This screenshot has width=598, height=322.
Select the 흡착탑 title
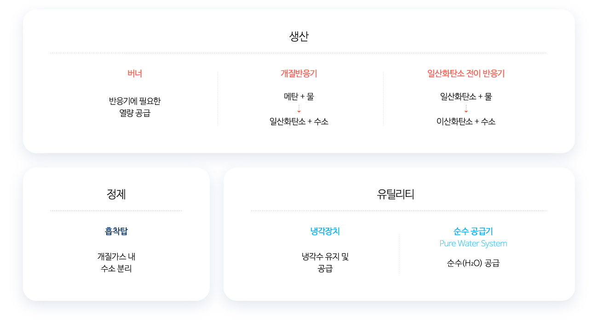coord(116,231)
